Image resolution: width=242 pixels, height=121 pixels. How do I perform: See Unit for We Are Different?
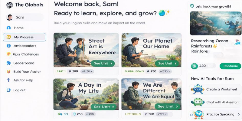point(167,106)
